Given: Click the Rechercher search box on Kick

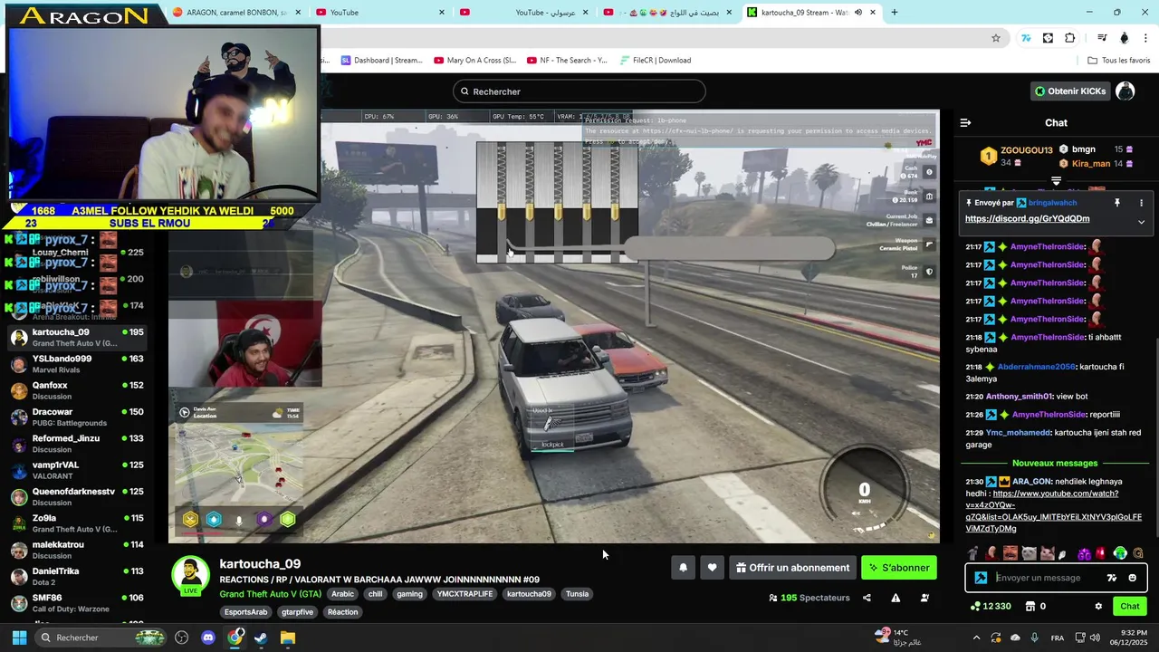Looking at the screenshot, I should pyautogui.click(x=579, y=91).
